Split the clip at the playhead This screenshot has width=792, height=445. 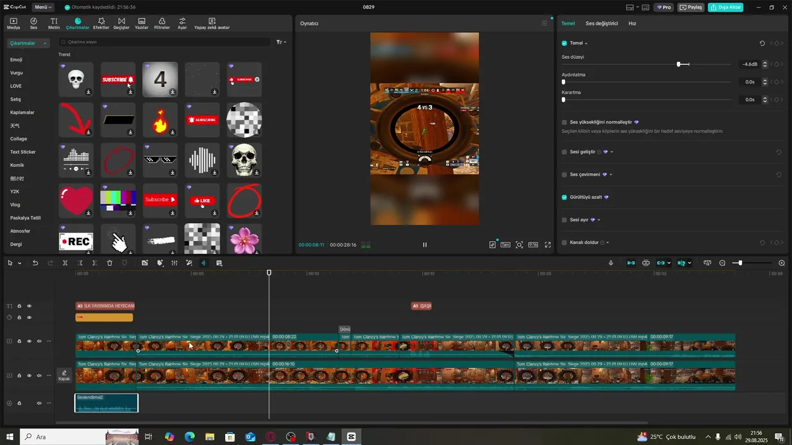point(65,263)
